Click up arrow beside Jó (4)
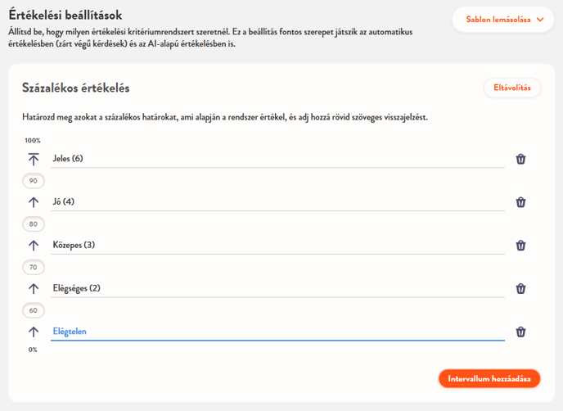The image size is (563, 411). 34,202
